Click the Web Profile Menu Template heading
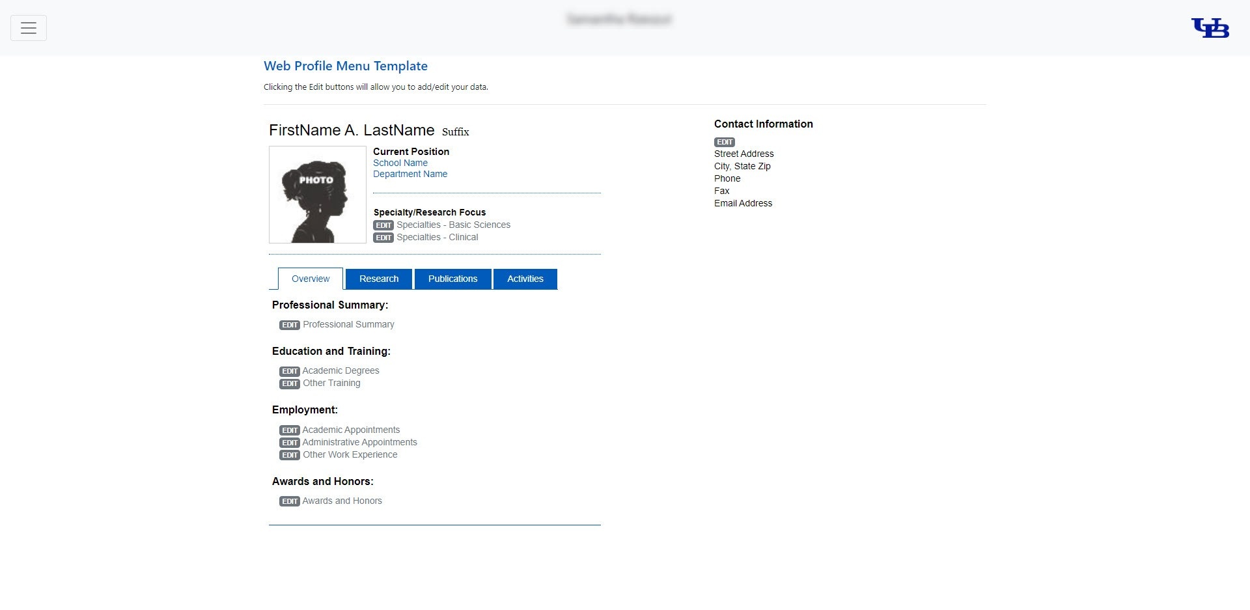Screen dimensions: 1250x610 click(x=346, y=66)
